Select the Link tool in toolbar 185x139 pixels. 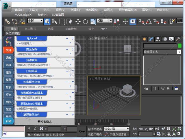(7, 21)
